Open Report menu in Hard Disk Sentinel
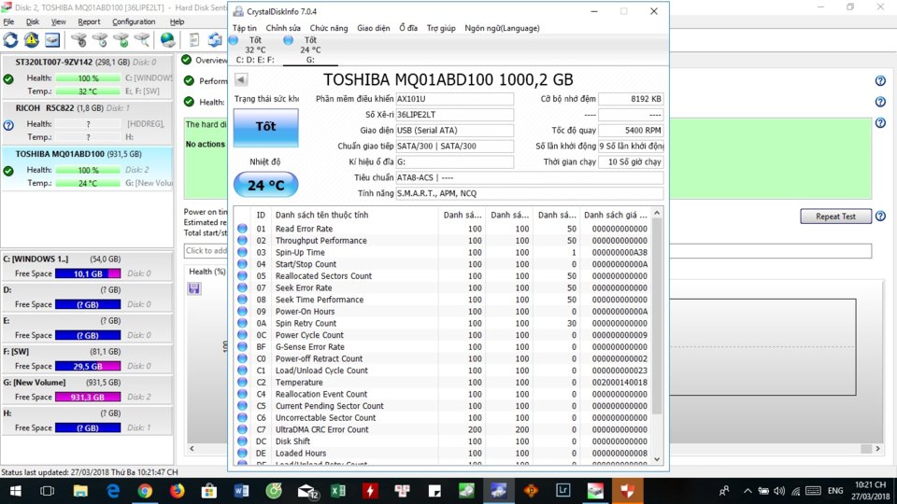This screenshot has width=897, height=504. [x=89, y=21]
